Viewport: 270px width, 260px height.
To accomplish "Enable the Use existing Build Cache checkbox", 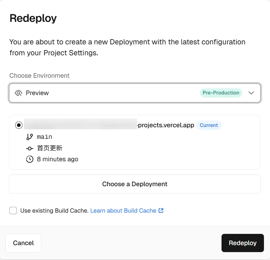I will 13,210.
